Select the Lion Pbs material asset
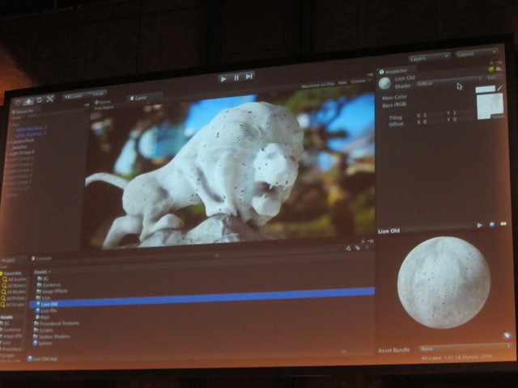 pos(47,310)
